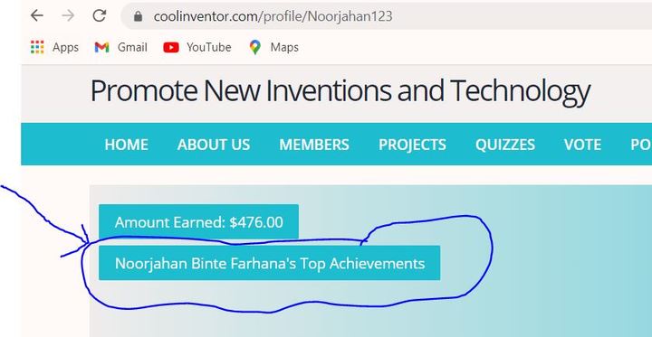Open the Maps pin bookmark icon

pos(254,47)
